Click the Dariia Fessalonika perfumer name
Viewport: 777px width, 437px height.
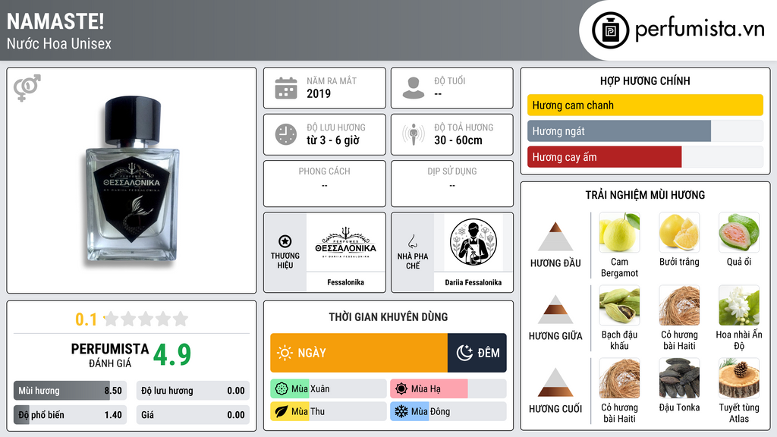click(x=473, y=282)
